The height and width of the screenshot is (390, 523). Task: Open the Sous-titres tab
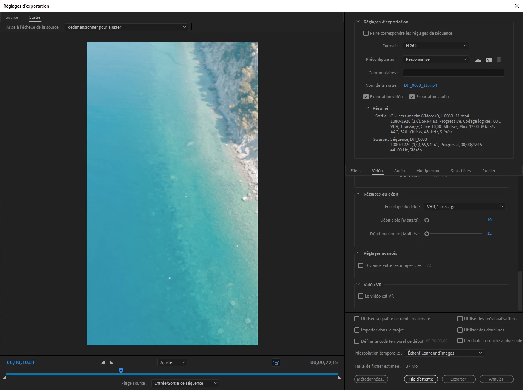[461, 171]
